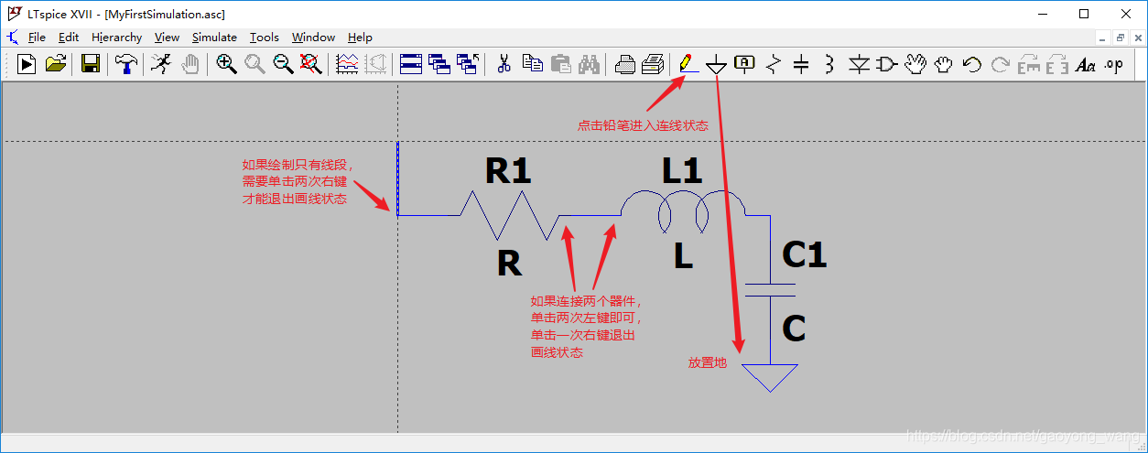This screenshot has width=1148, height=453.
Task: Click the capacitor plates symbol in schematic
Action: pos(770,290)
